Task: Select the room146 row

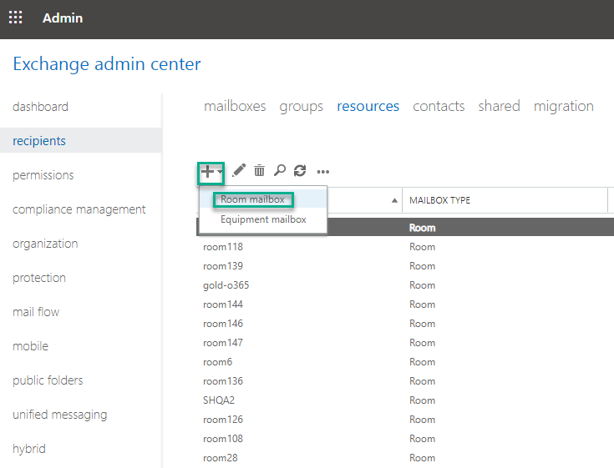Action: pyautogui.click(x=405, y=324)
